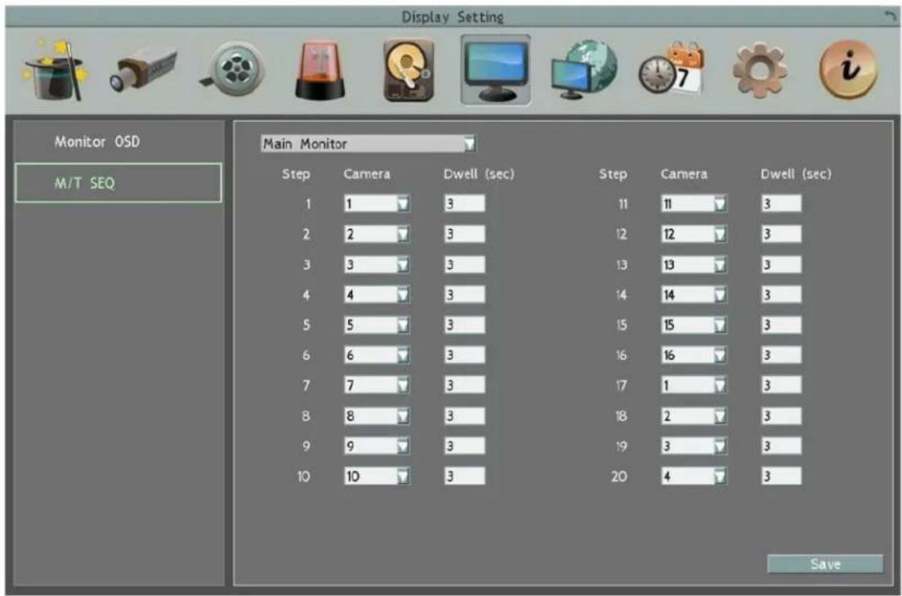Screen dimensions: 902x596
Task: Click dwell seconds field for step 11
Action: point(781,204)
